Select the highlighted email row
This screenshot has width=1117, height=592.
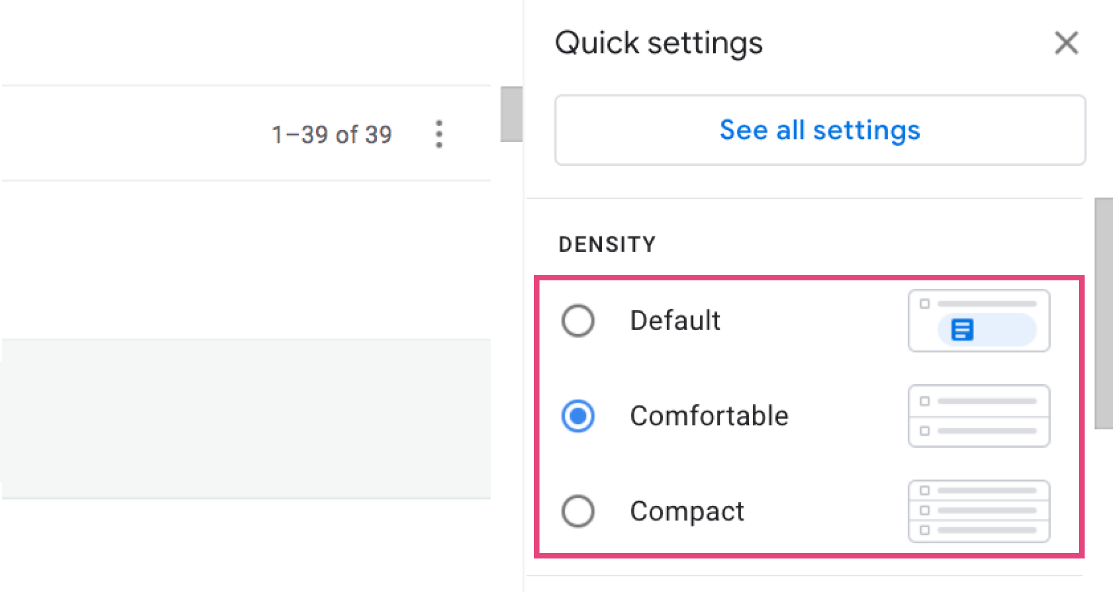[246, 416]
